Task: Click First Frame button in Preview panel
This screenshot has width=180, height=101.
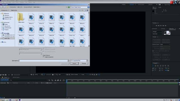Action: pyautogui.click(x=156, y=26)
